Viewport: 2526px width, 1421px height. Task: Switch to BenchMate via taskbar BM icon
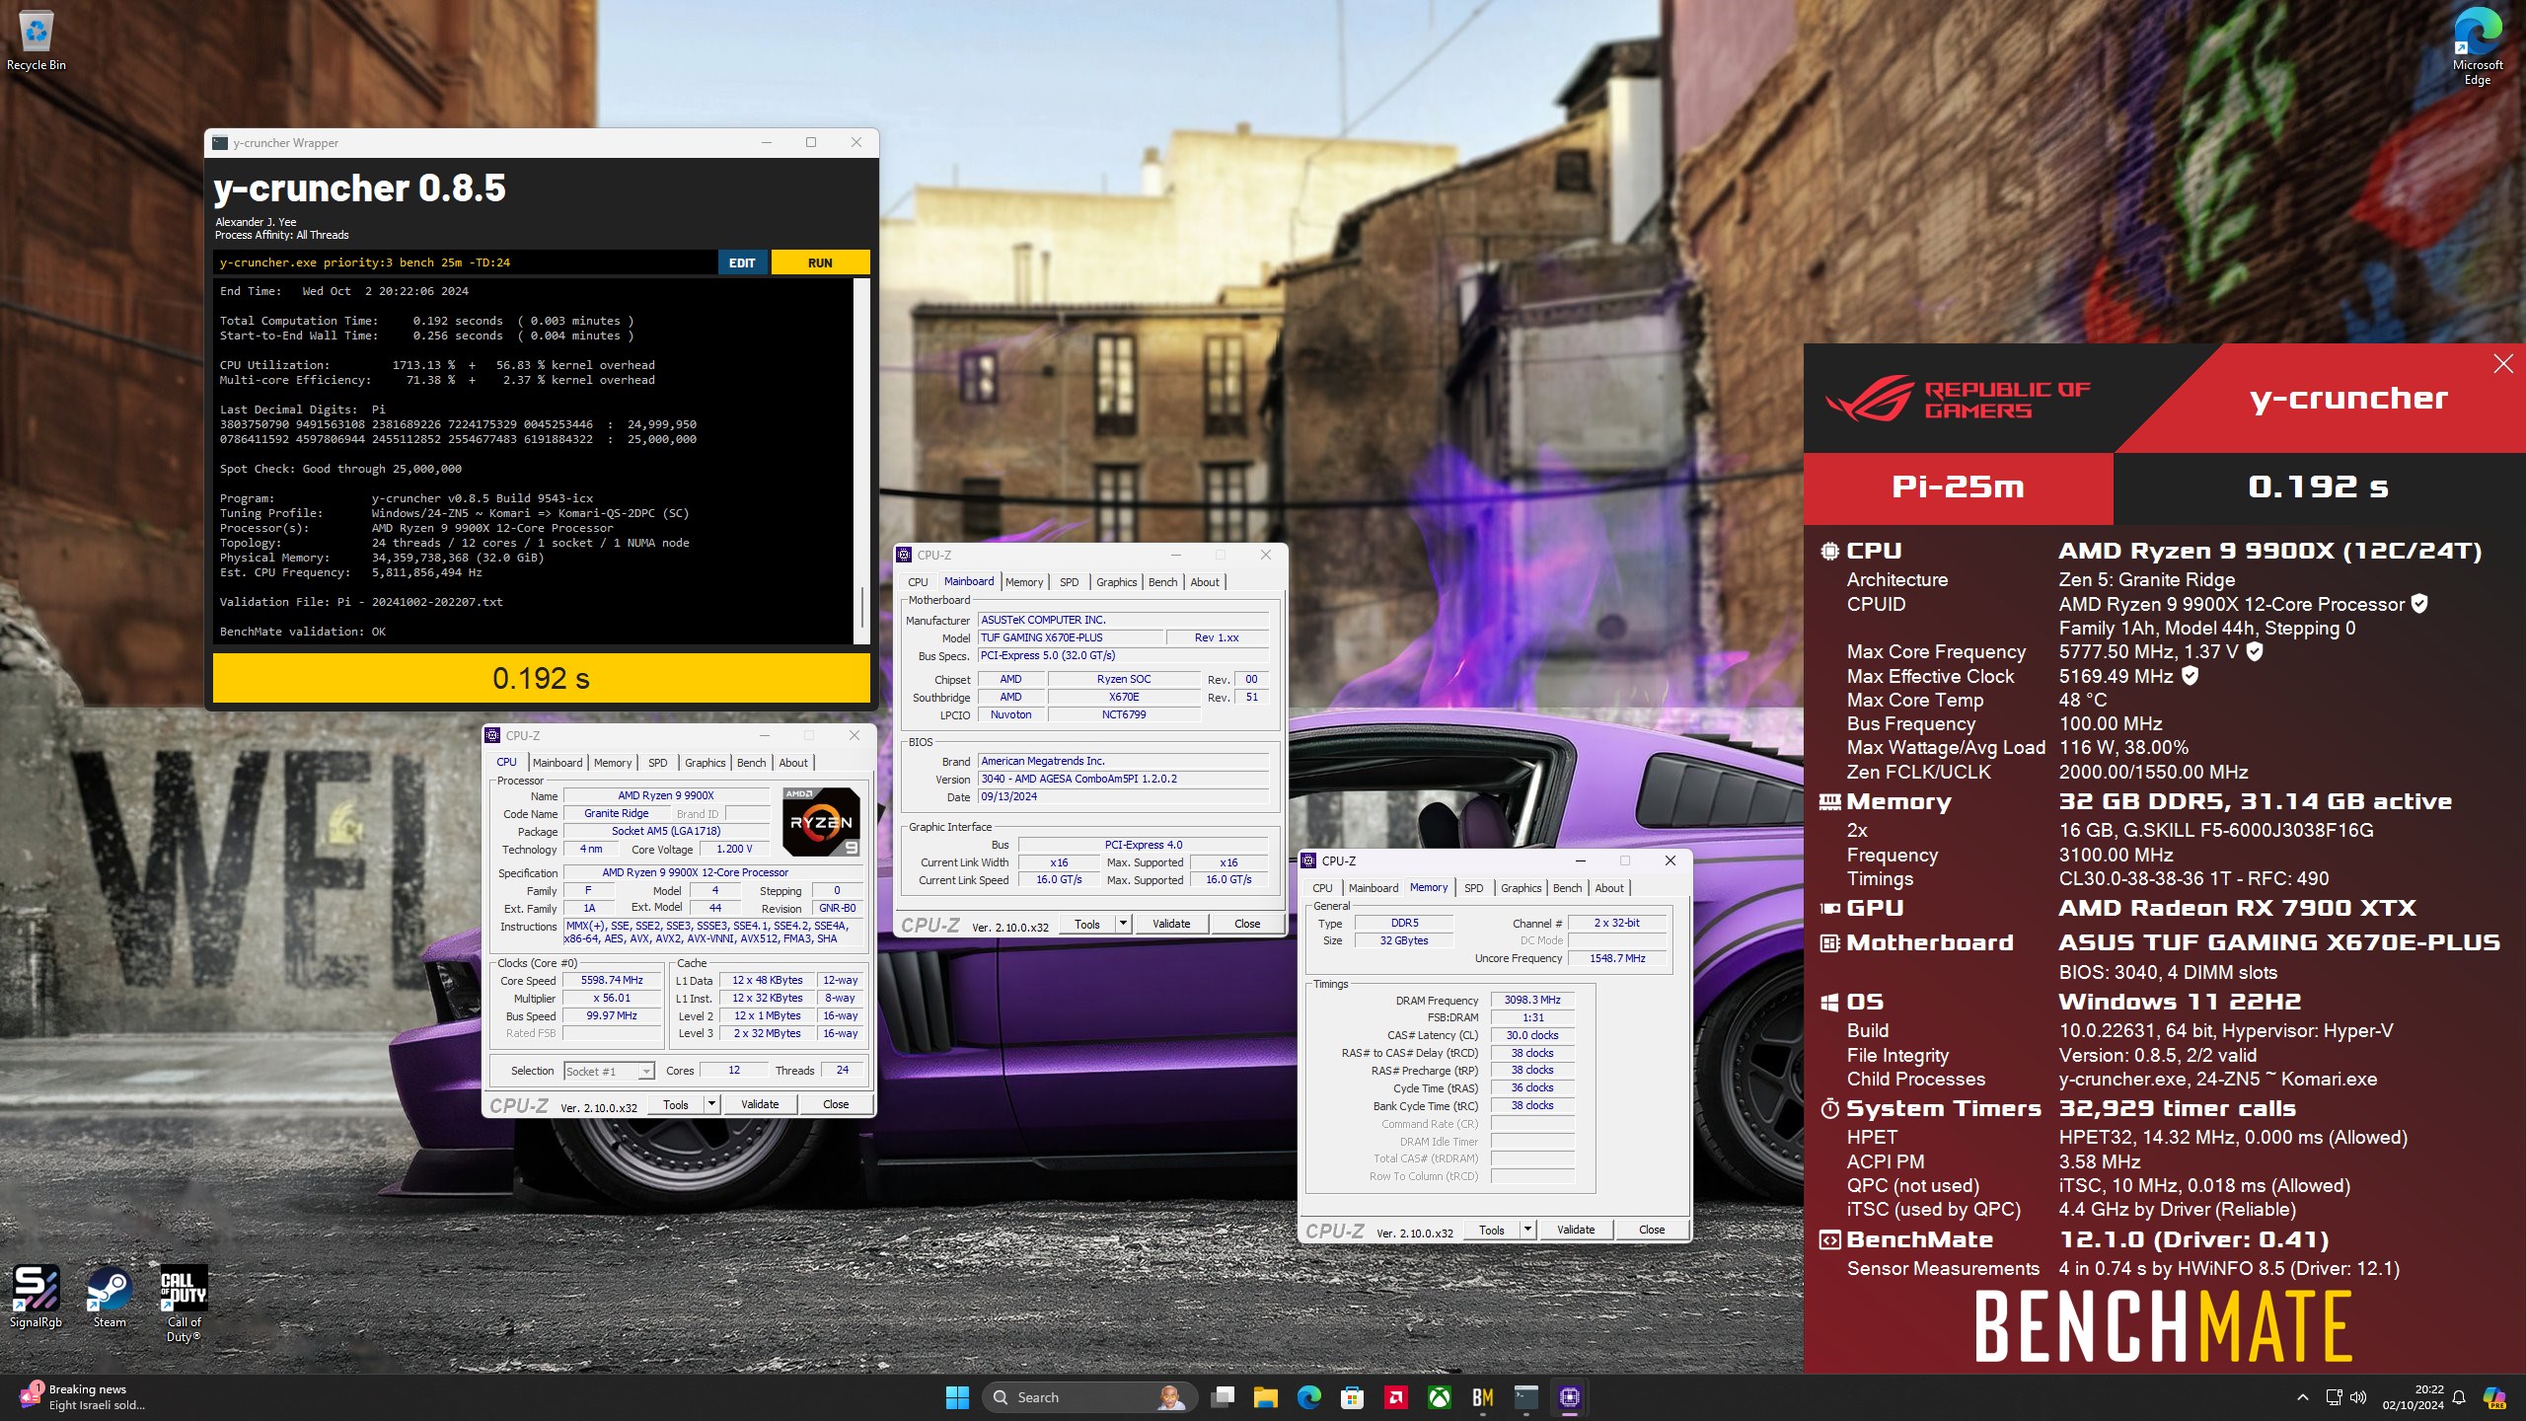(1483, 1397)
